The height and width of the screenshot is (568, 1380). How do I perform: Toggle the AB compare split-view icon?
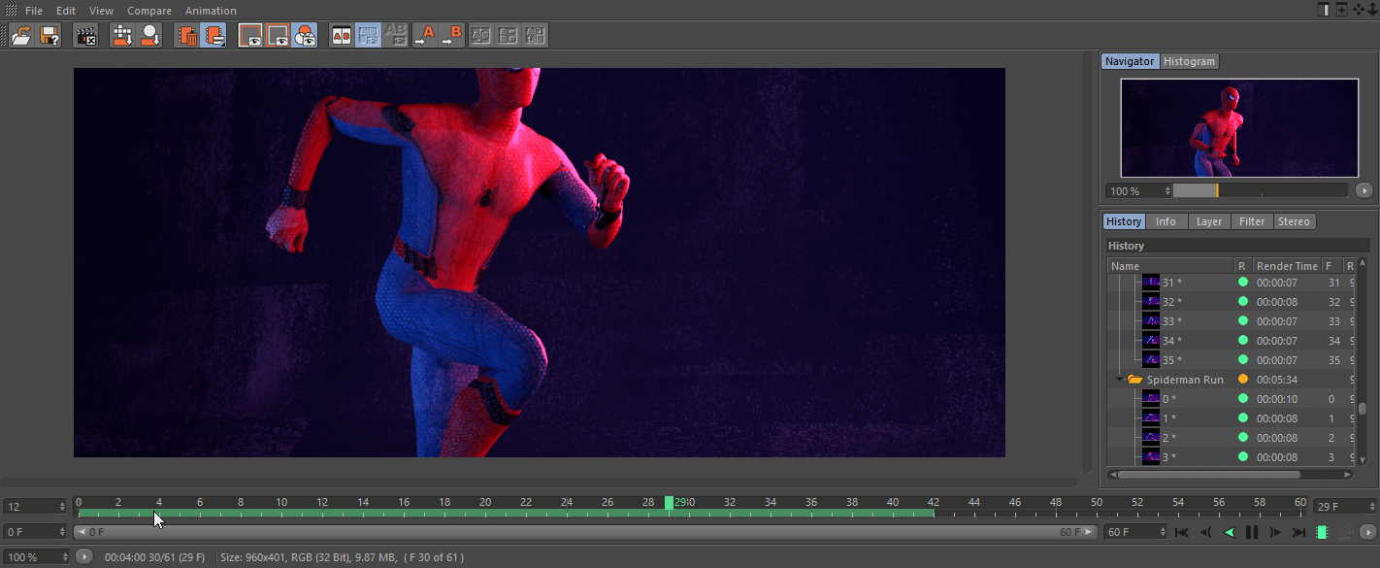pyautogui.click(x=342, y=36)
